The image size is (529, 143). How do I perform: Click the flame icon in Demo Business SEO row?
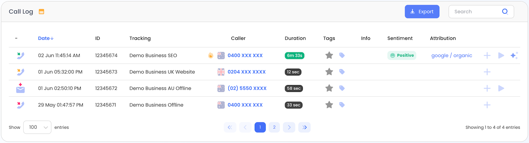coord(211,55)
